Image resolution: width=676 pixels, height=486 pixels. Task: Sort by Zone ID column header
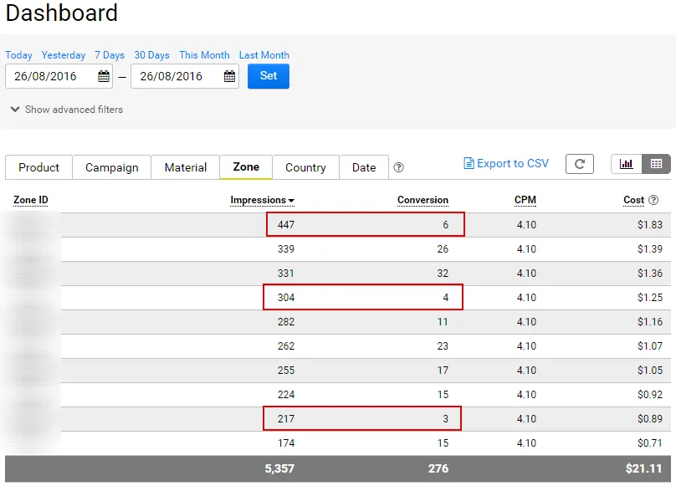click(31, 200)
